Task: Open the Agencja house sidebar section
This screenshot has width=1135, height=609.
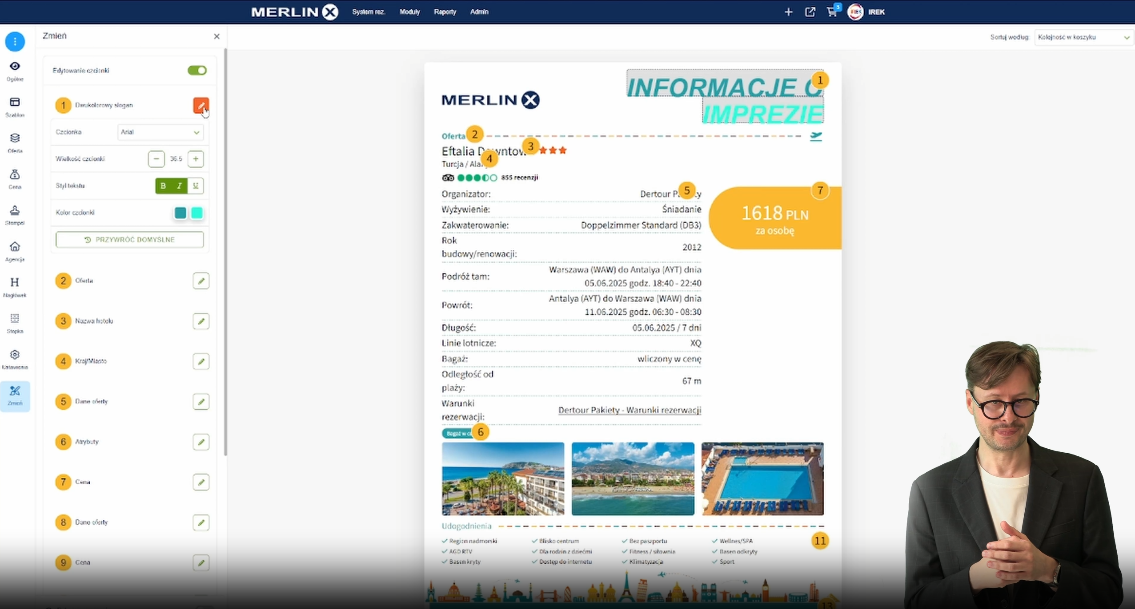Action: click(15, 252)
